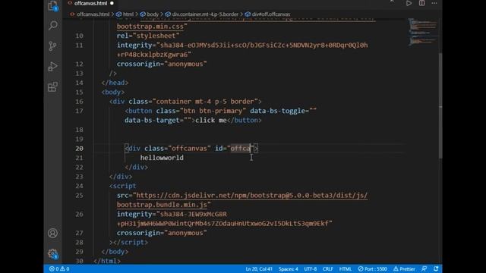Change encoding via UTF-8
This screenshot has height=273, width=486.
311,268
